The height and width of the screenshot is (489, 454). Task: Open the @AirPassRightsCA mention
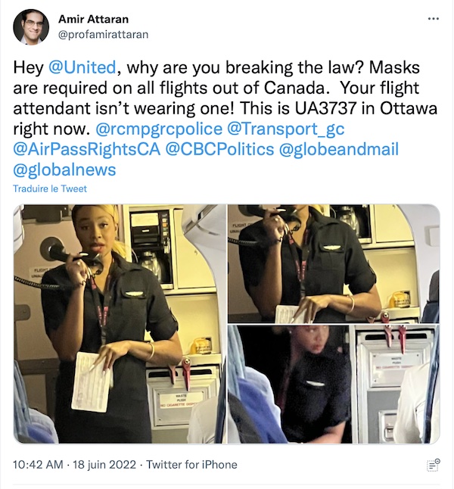click(x=87, y=149)
